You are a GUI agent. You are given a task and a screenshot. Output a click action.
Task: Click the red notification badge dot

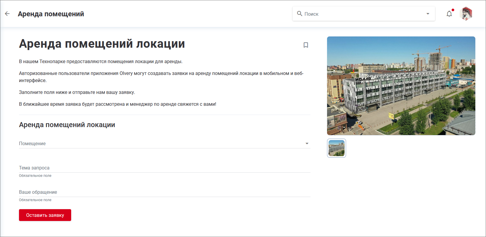coord(453,10)
